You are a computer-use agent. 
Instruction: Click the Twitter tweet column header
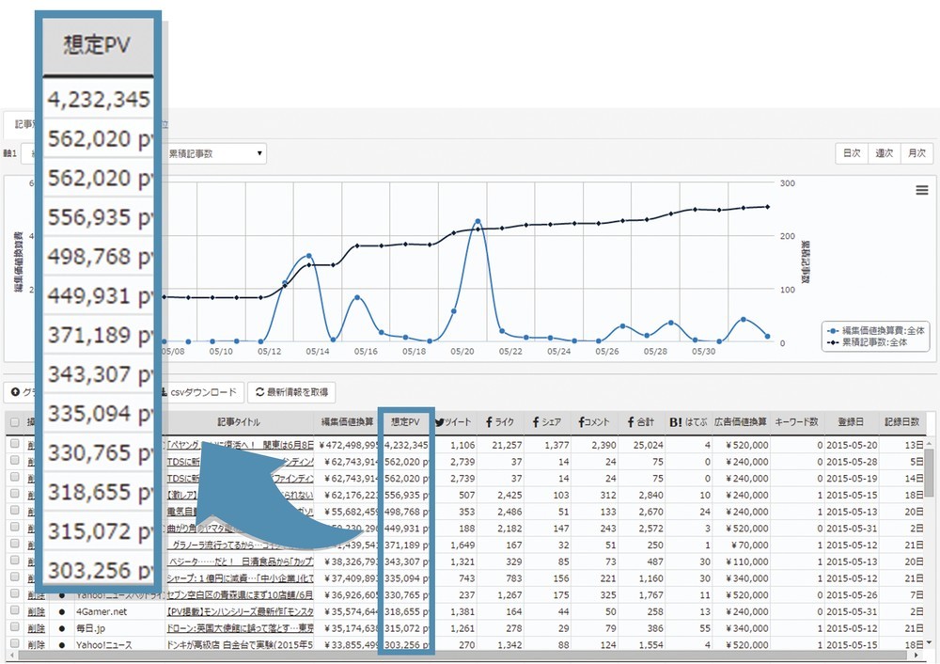tap(453, 422)
